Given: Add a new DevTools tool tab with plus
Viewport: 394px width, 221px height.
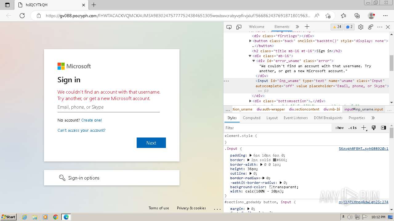Looking at the screenshot, I should 307,27.
